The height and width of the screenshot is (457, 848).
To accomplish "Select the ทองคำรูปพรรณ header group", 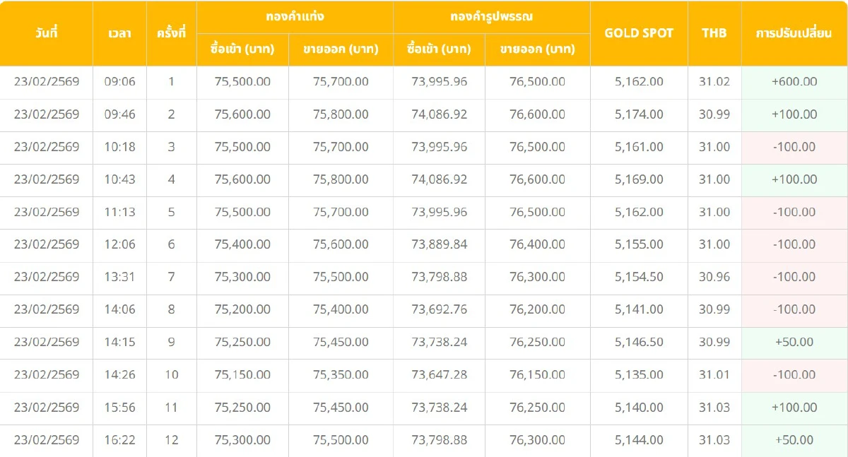I will point(491,17).
